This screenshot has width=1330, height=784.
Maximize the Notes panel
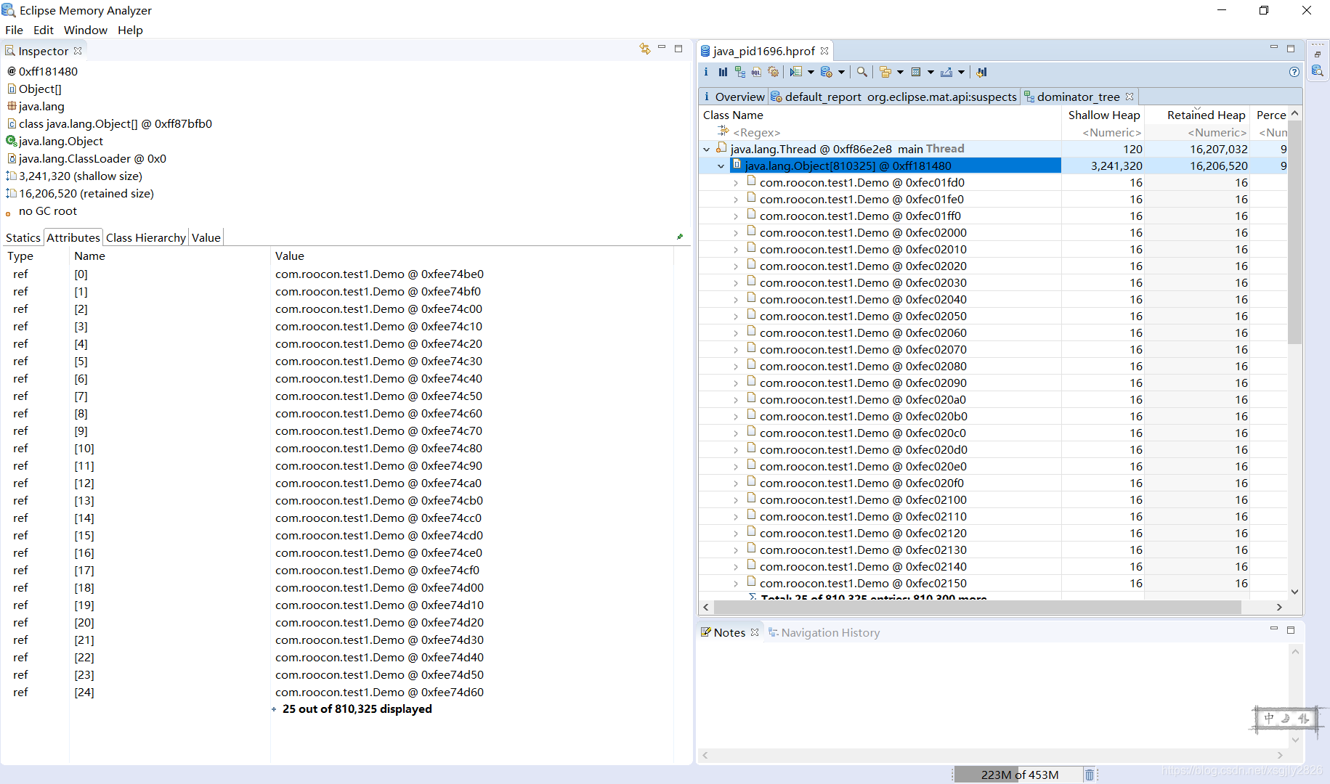pos(1291,630)
